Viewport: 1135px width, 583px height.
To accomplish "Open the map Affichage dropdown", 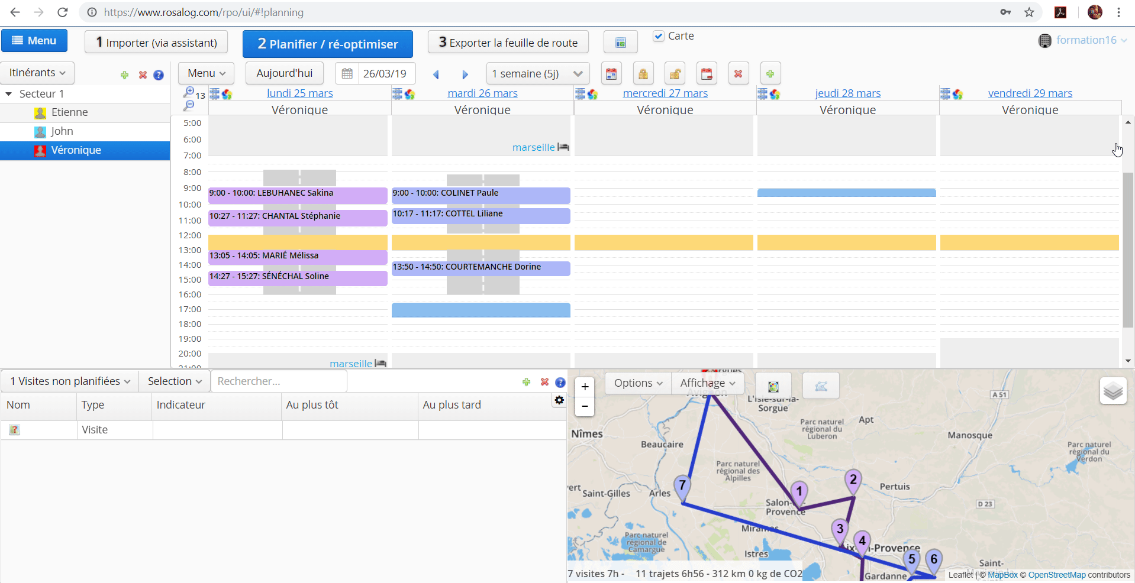I will coord(708,383).
